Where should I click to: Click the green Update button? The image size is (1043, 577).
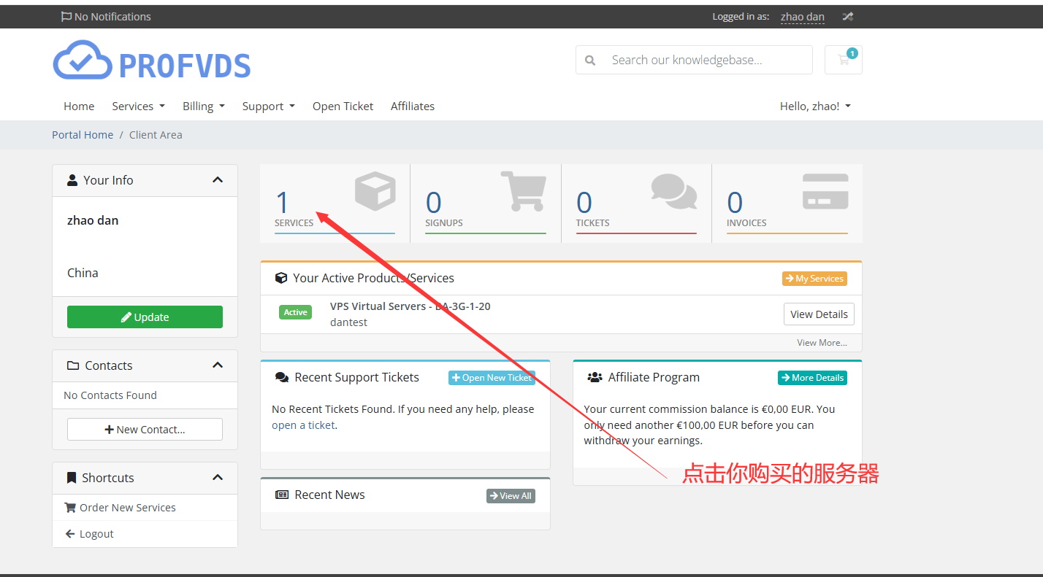144,317
